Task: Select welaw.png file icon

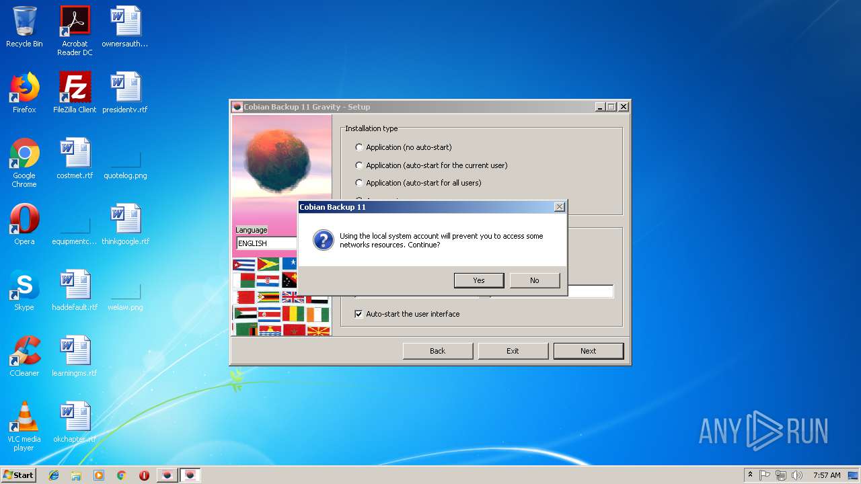Action: pyautogui.click(x=125, y=290)
